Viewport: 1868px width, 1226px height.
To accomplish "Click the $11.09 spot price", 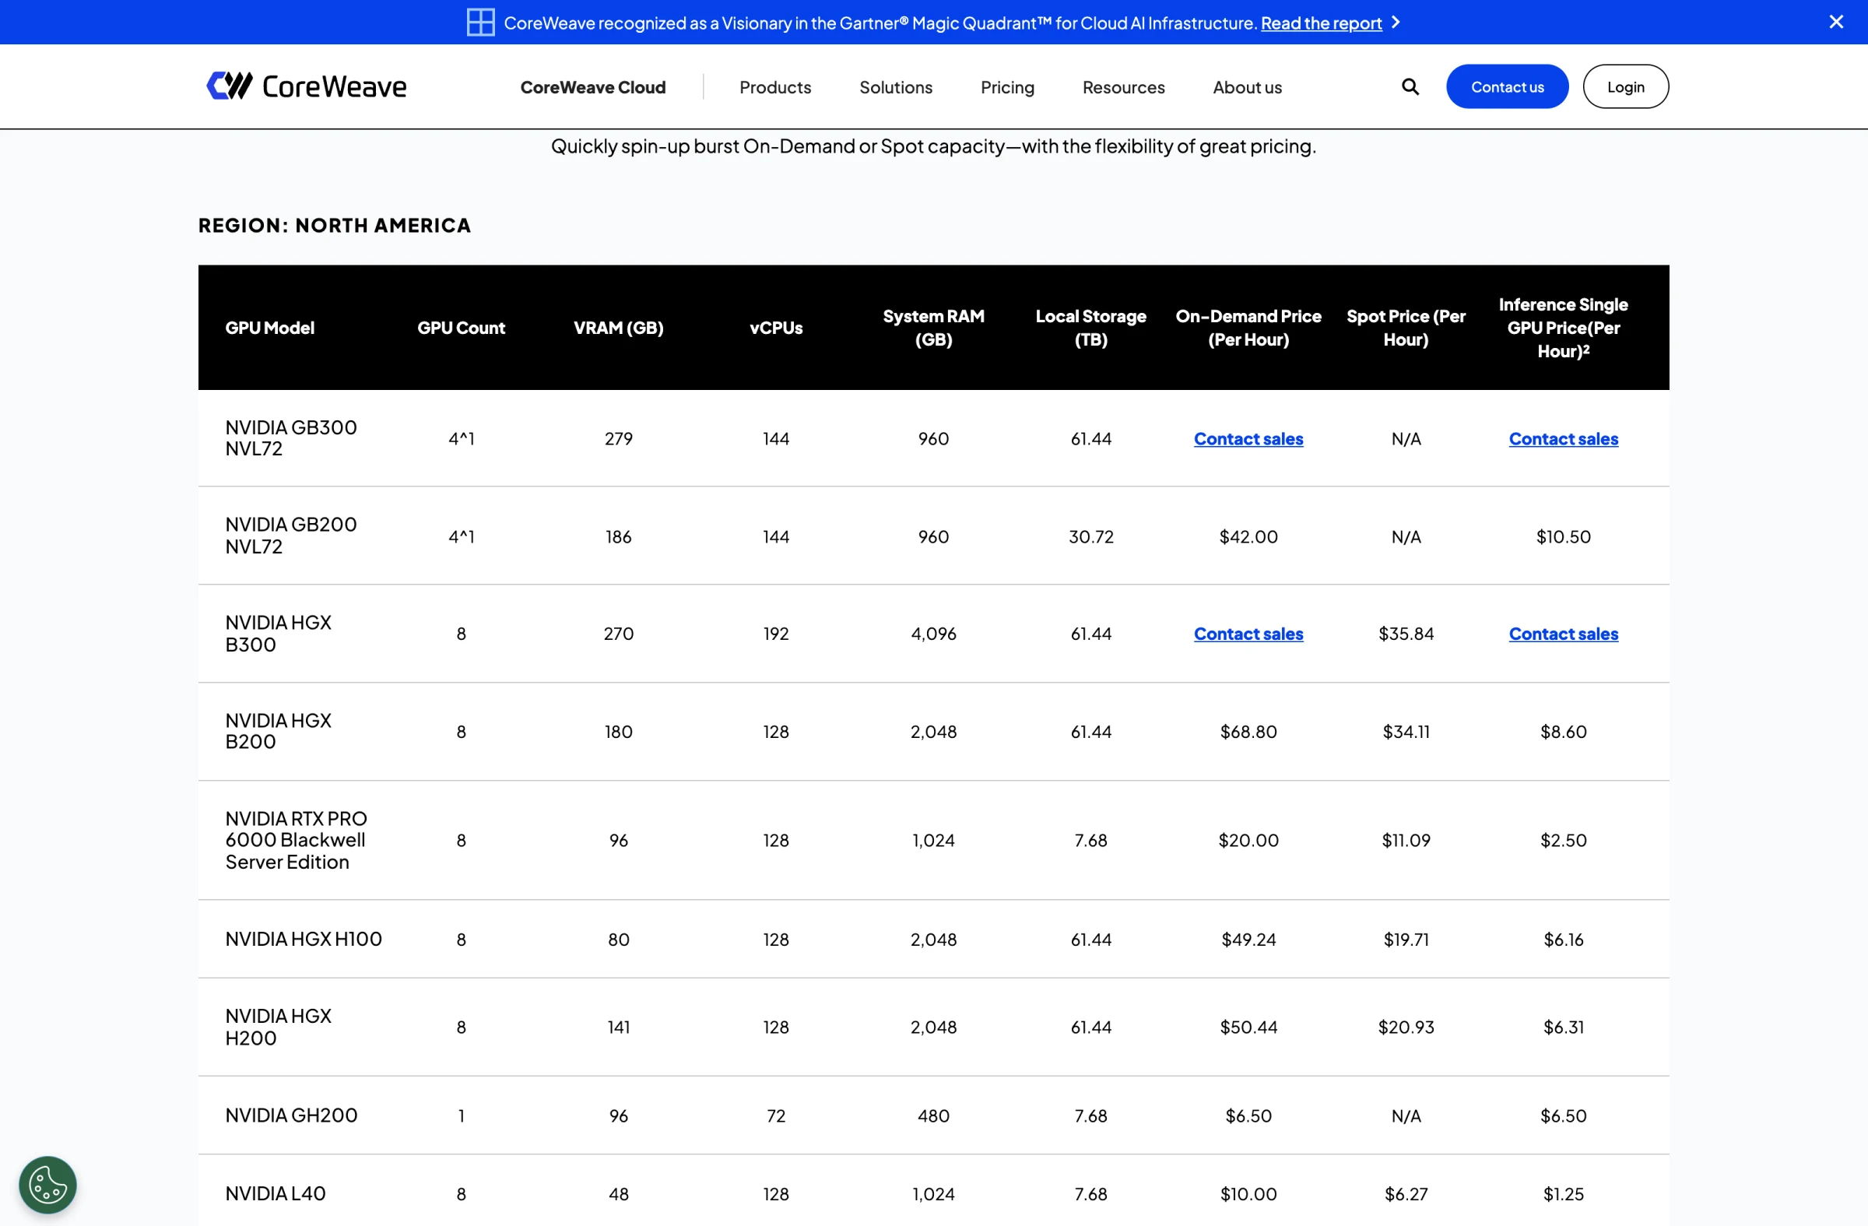I will click(1406, 840).
